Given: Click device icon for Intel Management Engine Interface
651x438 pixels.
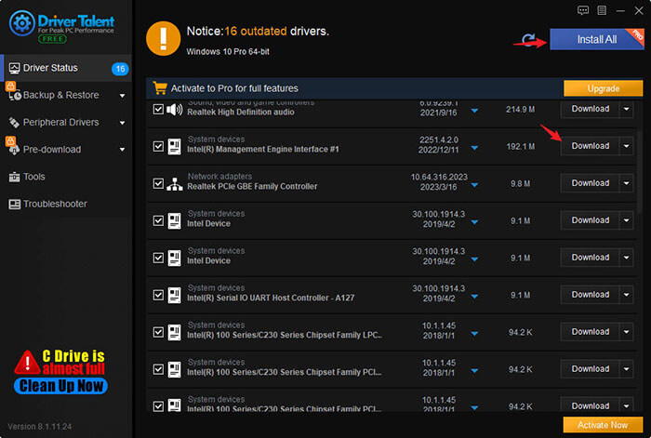Looking at the screenshot, I should tap(175, 147).
